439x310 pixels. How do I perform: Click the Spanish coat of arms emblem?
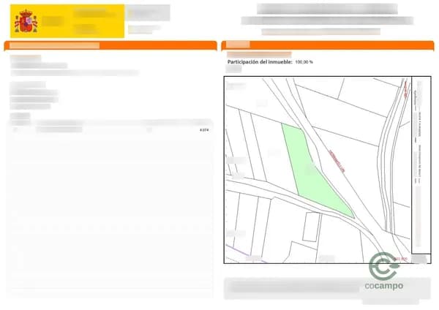(x=26, y=22)
